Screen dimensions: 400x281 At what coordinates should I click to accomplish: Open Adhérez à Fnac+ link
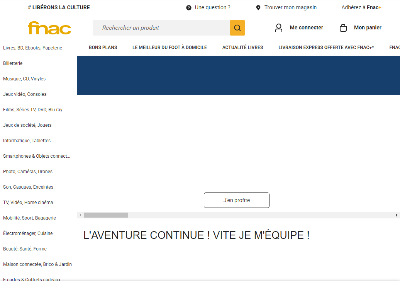coord(361,8)
